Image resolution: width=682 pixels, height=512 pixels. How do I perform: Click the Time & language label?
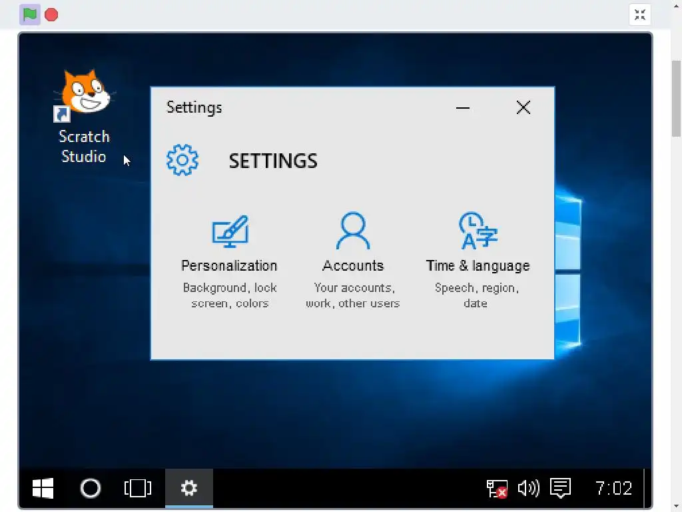coord(478,265)
